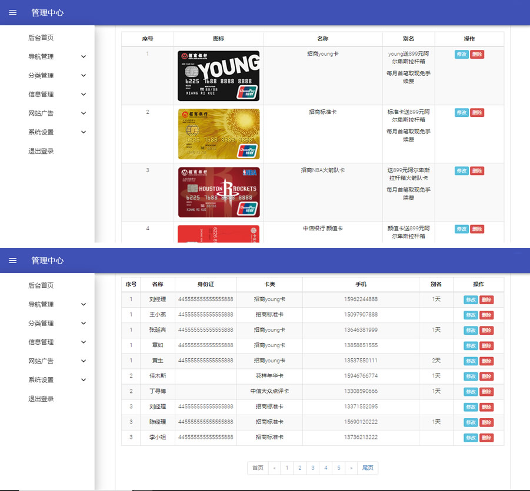Click the 首页 first page link
Image resolution: width=530 pixels, height=491 pixels.
258,468
